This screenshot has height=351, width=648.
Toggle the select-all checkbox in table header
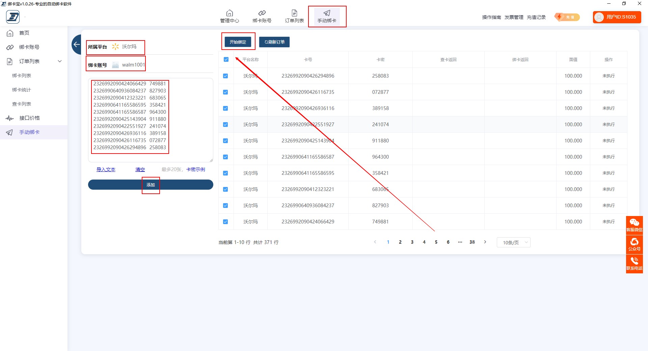tap(226, 60)
